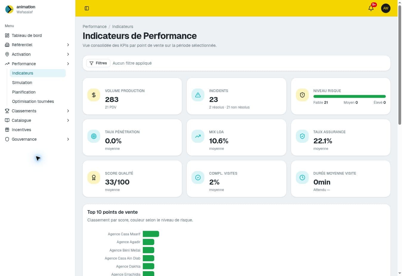This screenshot has width=402, height=276.
Task: Open the Incentives menu item
Action: 38,130
